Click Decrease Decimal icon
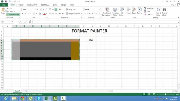The height and width of the screenshot is (101, 180). coord(99,14)
